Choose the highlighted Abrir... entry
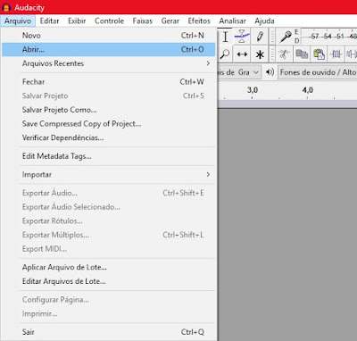Image resolution: width=357 pixels, height=341 pixels. click(109, 49)
